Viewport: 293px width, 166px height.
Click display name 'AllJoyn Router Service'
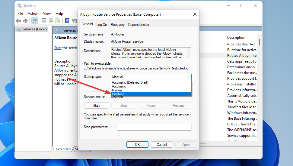tap(127, 41)
